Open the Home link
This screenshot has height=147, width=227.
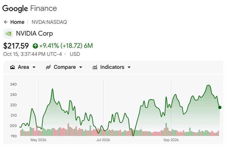click(17, 22)
